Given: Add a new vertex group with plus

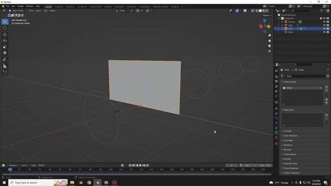Looking at the screenshot, I should point(326,87).
